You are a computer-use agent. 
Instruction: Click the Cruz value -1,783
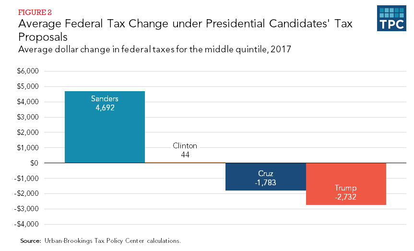pos(265,183)
